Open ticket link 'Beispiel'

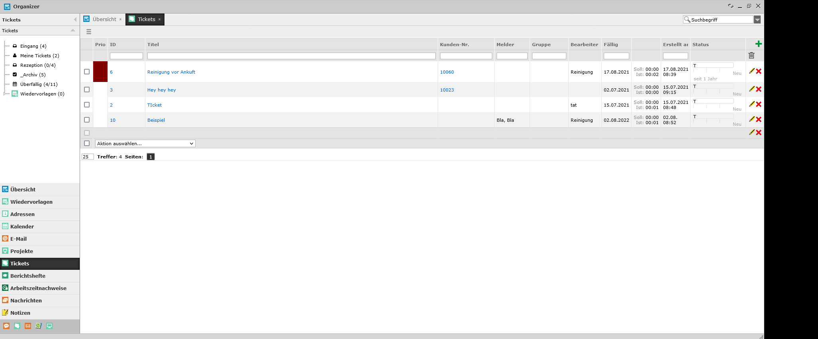(x=156, y=120)
